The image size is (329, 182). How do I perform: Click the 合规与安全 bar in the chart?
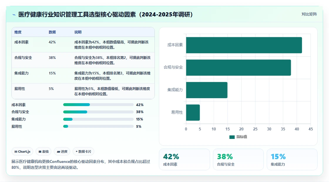point(238,68)
